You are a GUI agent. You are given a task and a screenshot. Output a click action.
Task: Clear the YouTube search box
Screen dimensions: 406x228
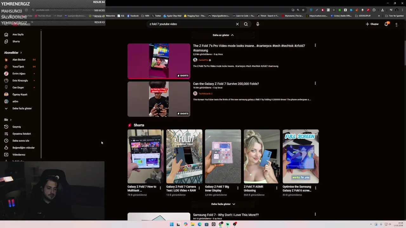pos(237,24)
